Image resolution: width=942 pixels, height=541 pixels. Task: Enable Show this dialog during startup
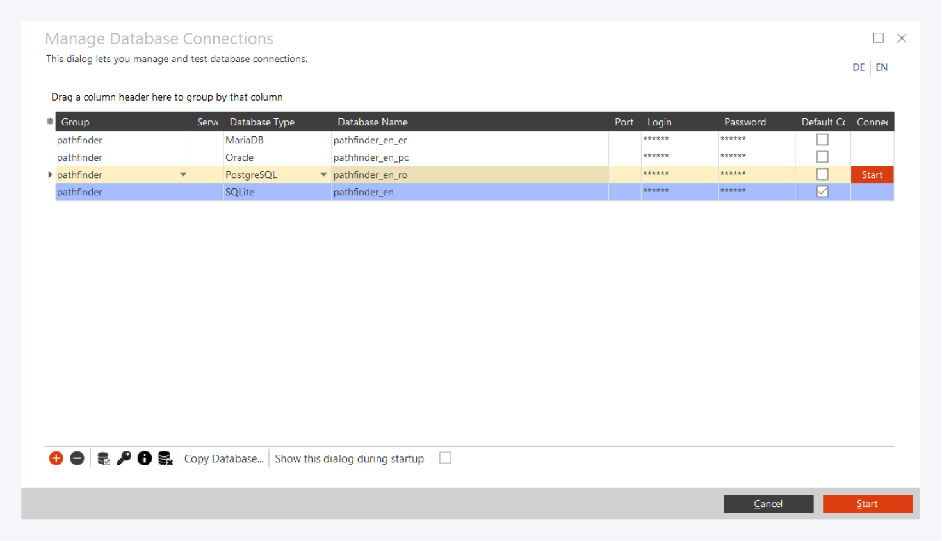click(x=445, y=458)
